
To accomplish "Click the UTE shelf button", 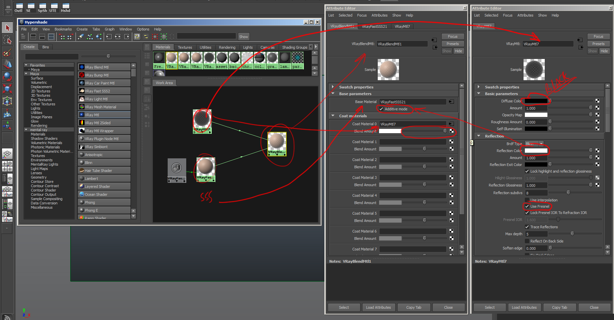I will coord(54,8).
